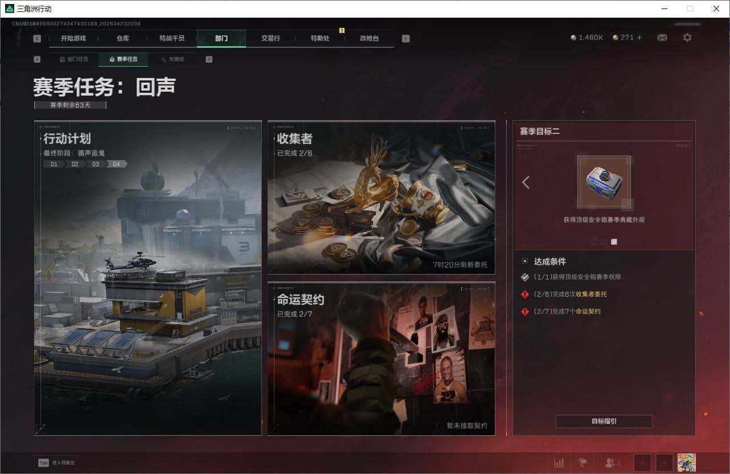Click the checkmark icon on 顶级安全箱赛季权限 condition

(x=525, y=277)
